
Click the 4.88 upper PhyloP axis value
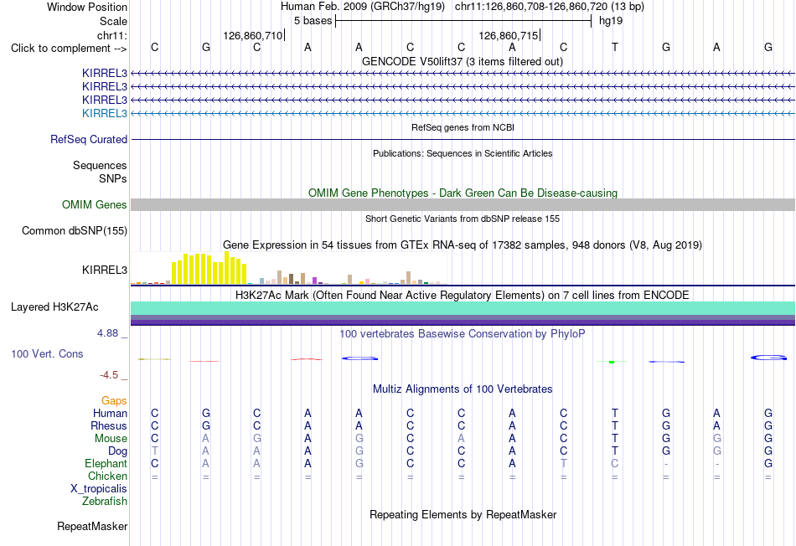point(107,333)
